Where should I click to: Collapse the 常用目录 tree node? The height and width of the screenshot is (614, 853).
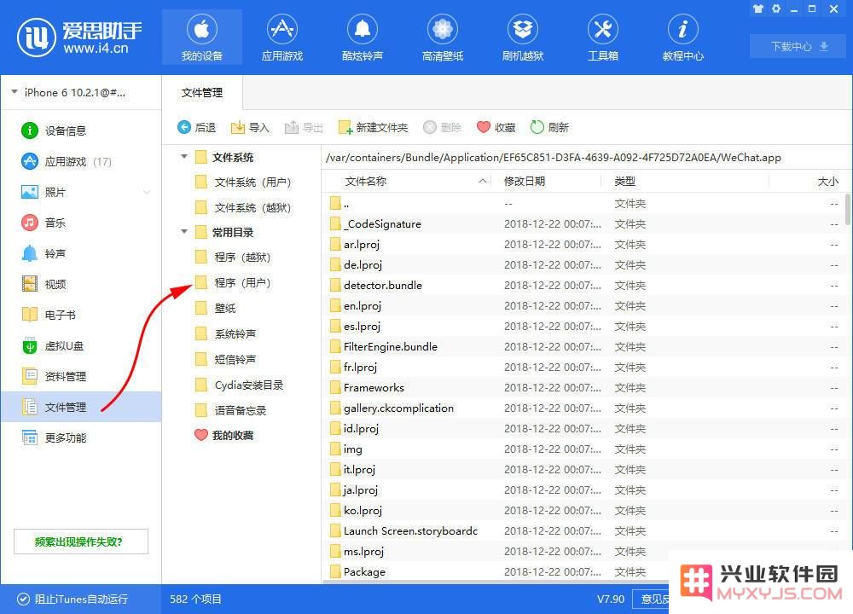click(184, 232)
